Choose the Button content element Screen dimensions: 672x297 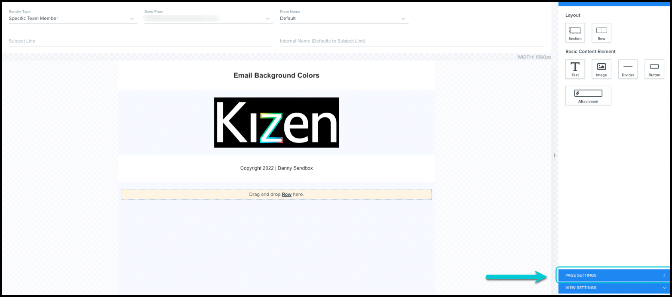[654, 69]
